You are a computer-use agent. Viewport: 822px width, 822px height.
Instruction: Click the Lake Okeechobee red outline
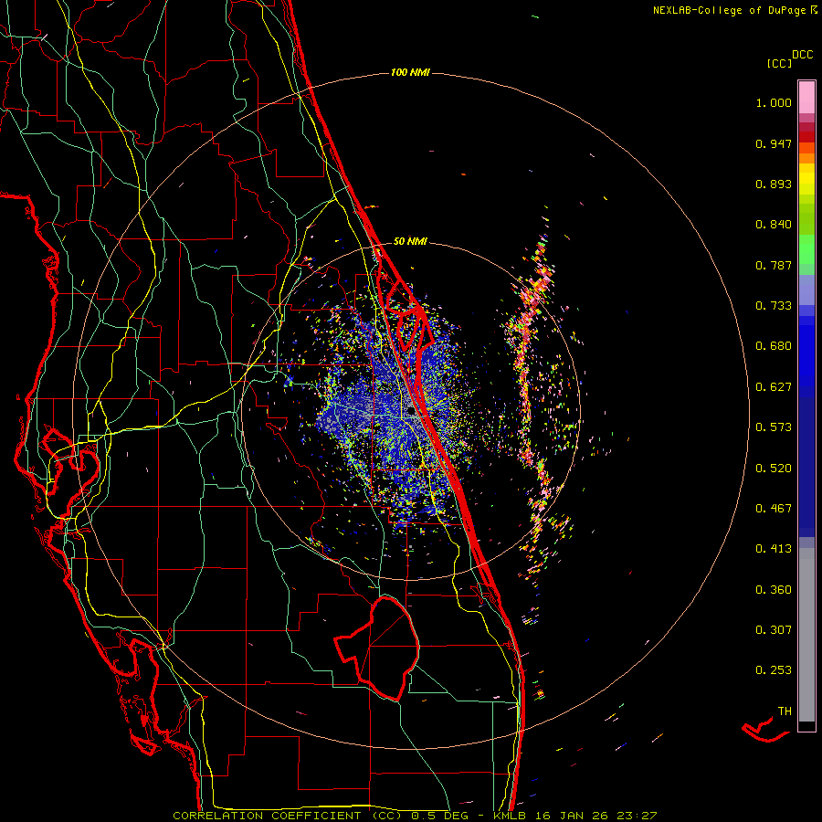377,648
